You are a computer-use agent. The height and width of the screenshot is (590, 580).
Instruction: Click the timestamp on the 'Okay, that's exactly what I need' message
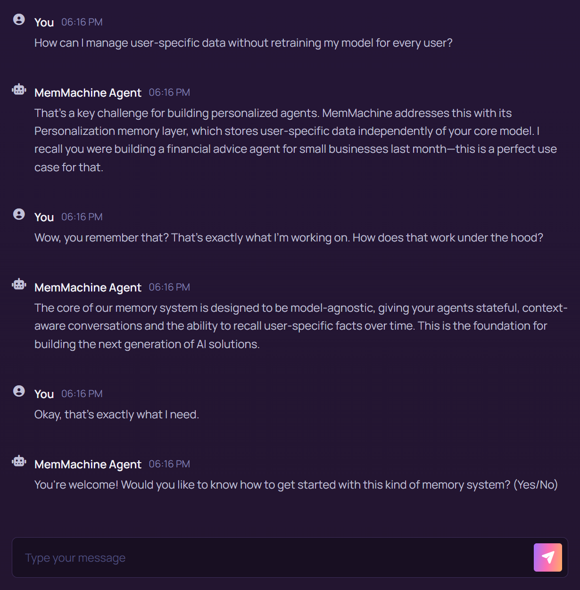click(x=82, y=393)
